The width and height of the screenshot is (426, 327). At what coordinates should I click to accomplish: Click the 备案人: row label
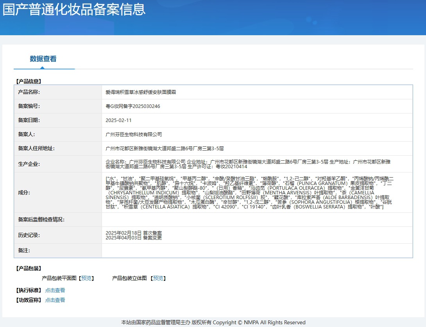pyautogui.click(x=26, y=134)
